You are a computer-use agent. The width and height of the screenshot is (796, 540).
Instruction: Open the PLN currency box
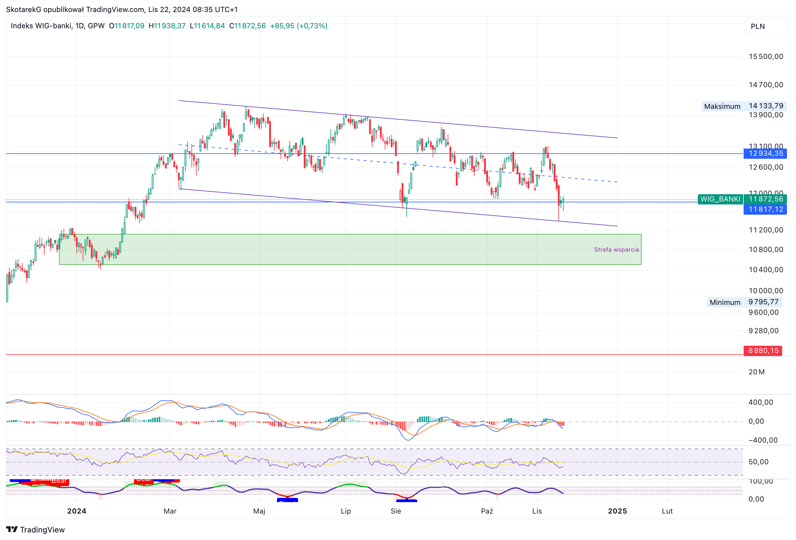click(x=766, y=26)
